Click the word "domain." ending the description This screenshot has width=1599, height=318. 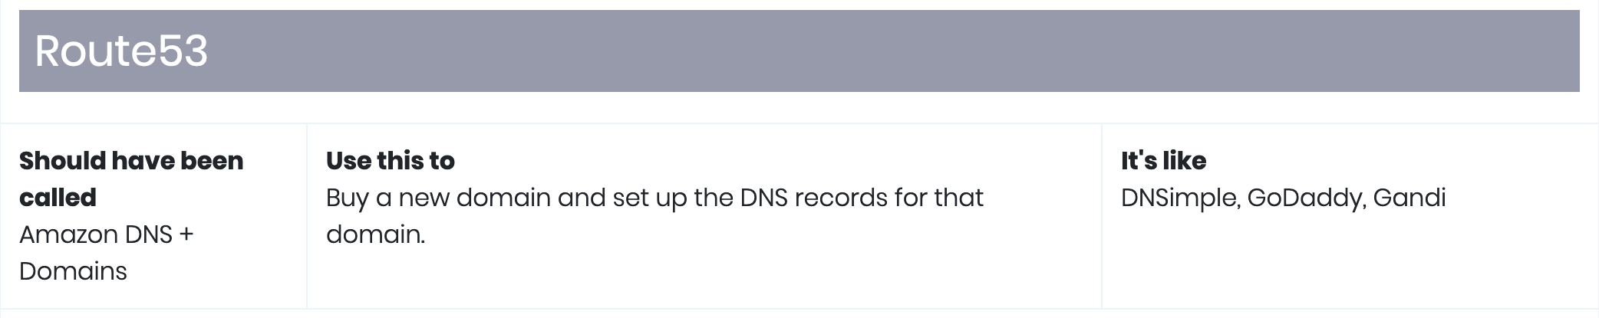[376, 234]
